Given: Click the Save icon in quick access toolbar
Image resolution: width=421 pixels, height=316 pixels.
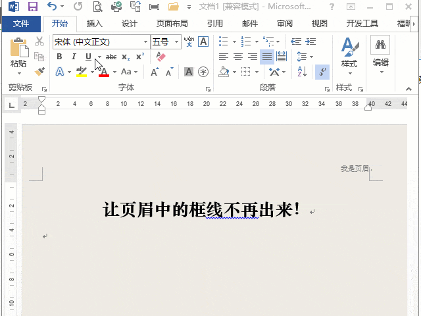Looking at the screenshot, I should click(x=33, y=7).
